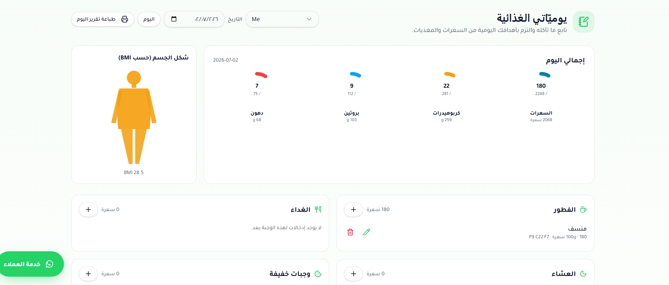This screenshot has height=285, width=669.
Task: Add an entry to وجبات خفيفة snacks
Action: pos(88,274)
